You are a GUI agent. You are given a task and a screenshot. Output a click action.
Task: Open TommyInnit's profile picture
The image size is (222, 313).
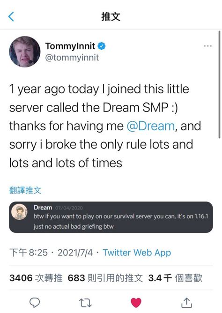point(25,52)
